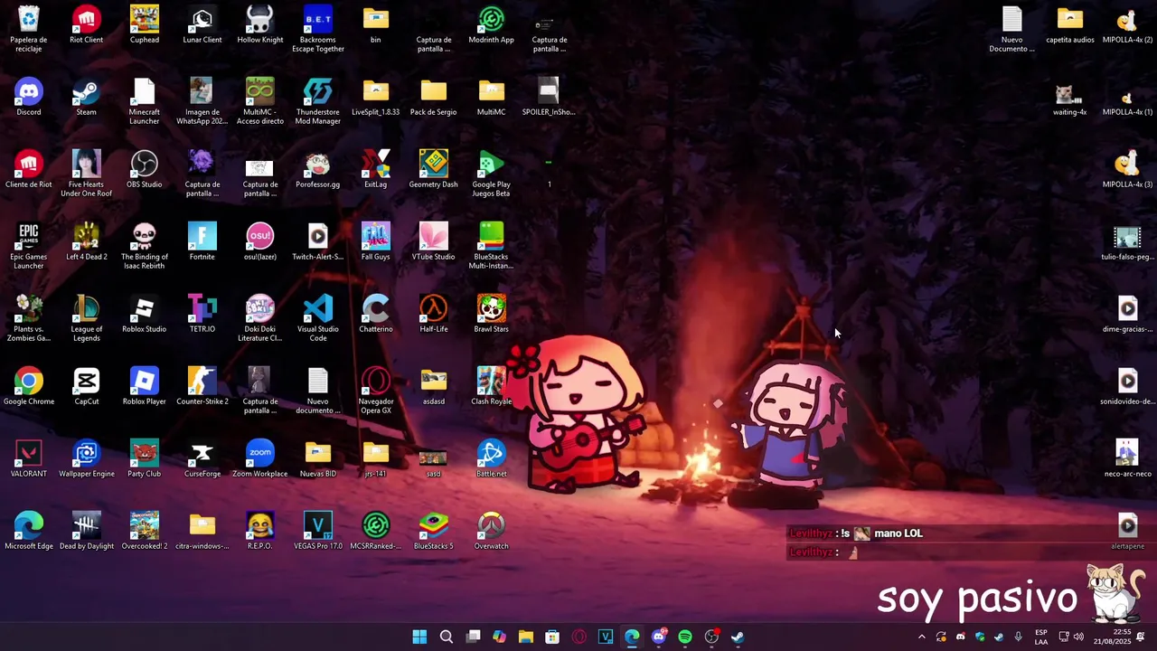Select the League of Legends icon
Viewport: 1157px width, 651px height.
point(87,318)
